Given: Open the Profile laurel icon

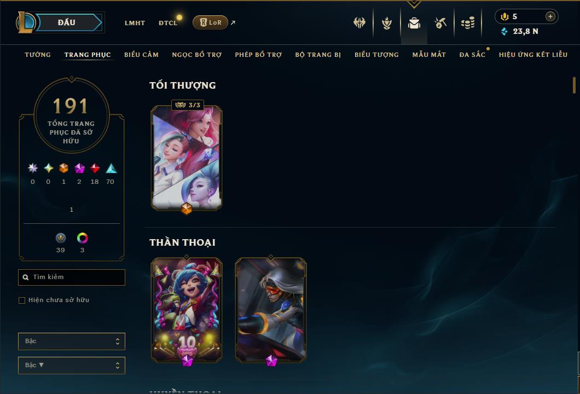Looking at the screenshot, I should coord(387,23).
